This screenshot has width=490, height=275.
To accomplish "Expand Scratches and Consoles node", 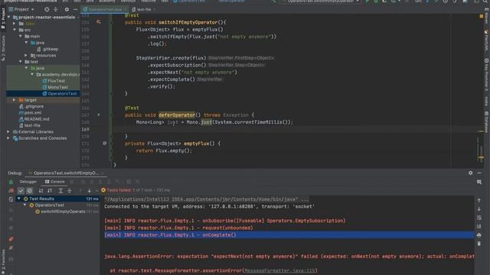I will [x=8, y=138].
